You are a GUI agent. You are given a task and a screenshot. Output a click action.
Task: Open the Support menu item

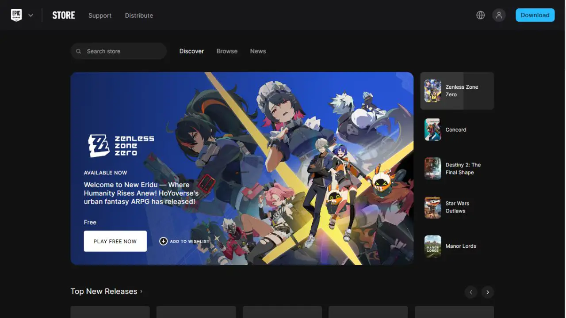tap(100, 15)
